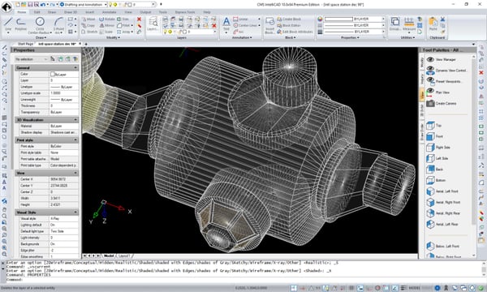487x292 pixels.
Task: Switch to the Start Page document tab
Action: click(25, 44)
